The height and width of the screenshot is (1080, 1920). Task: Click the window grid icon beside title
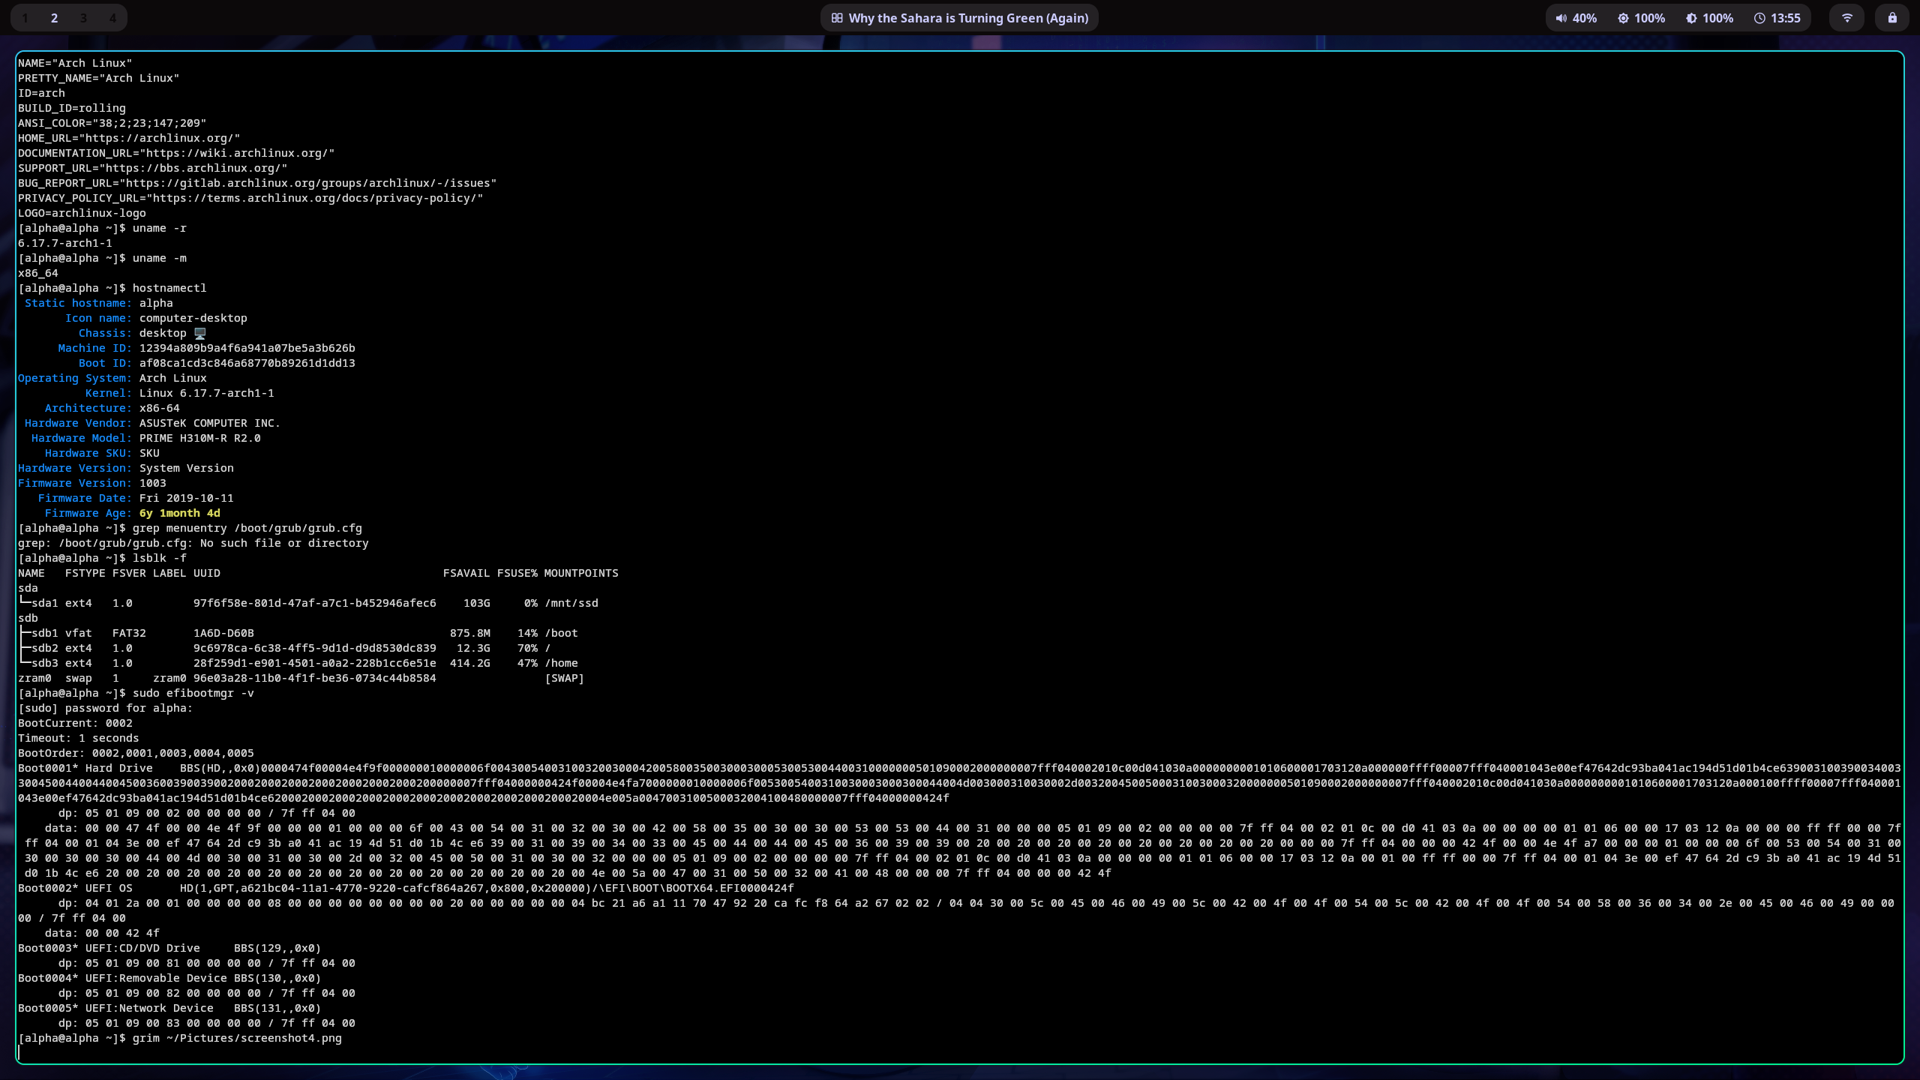point(837,18)
